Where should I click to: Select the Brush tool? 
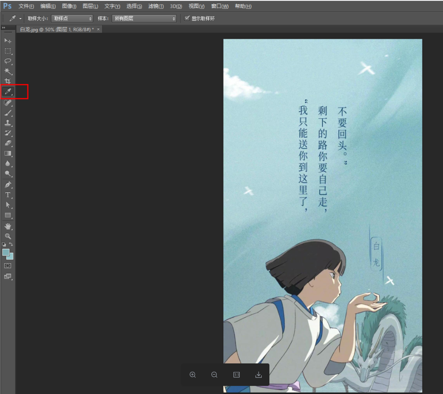coord(7,112)
